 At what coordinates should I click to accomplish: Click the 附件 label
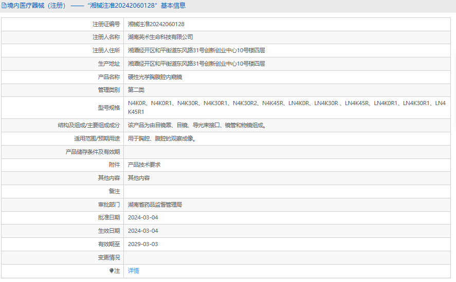coord(114,165)
